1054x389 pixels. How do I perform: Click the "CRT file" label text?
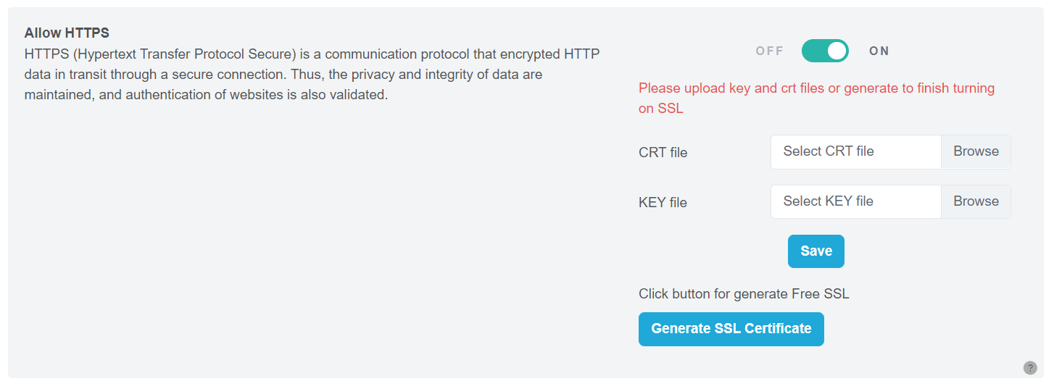pyautogui.click(x=663, y=153)
